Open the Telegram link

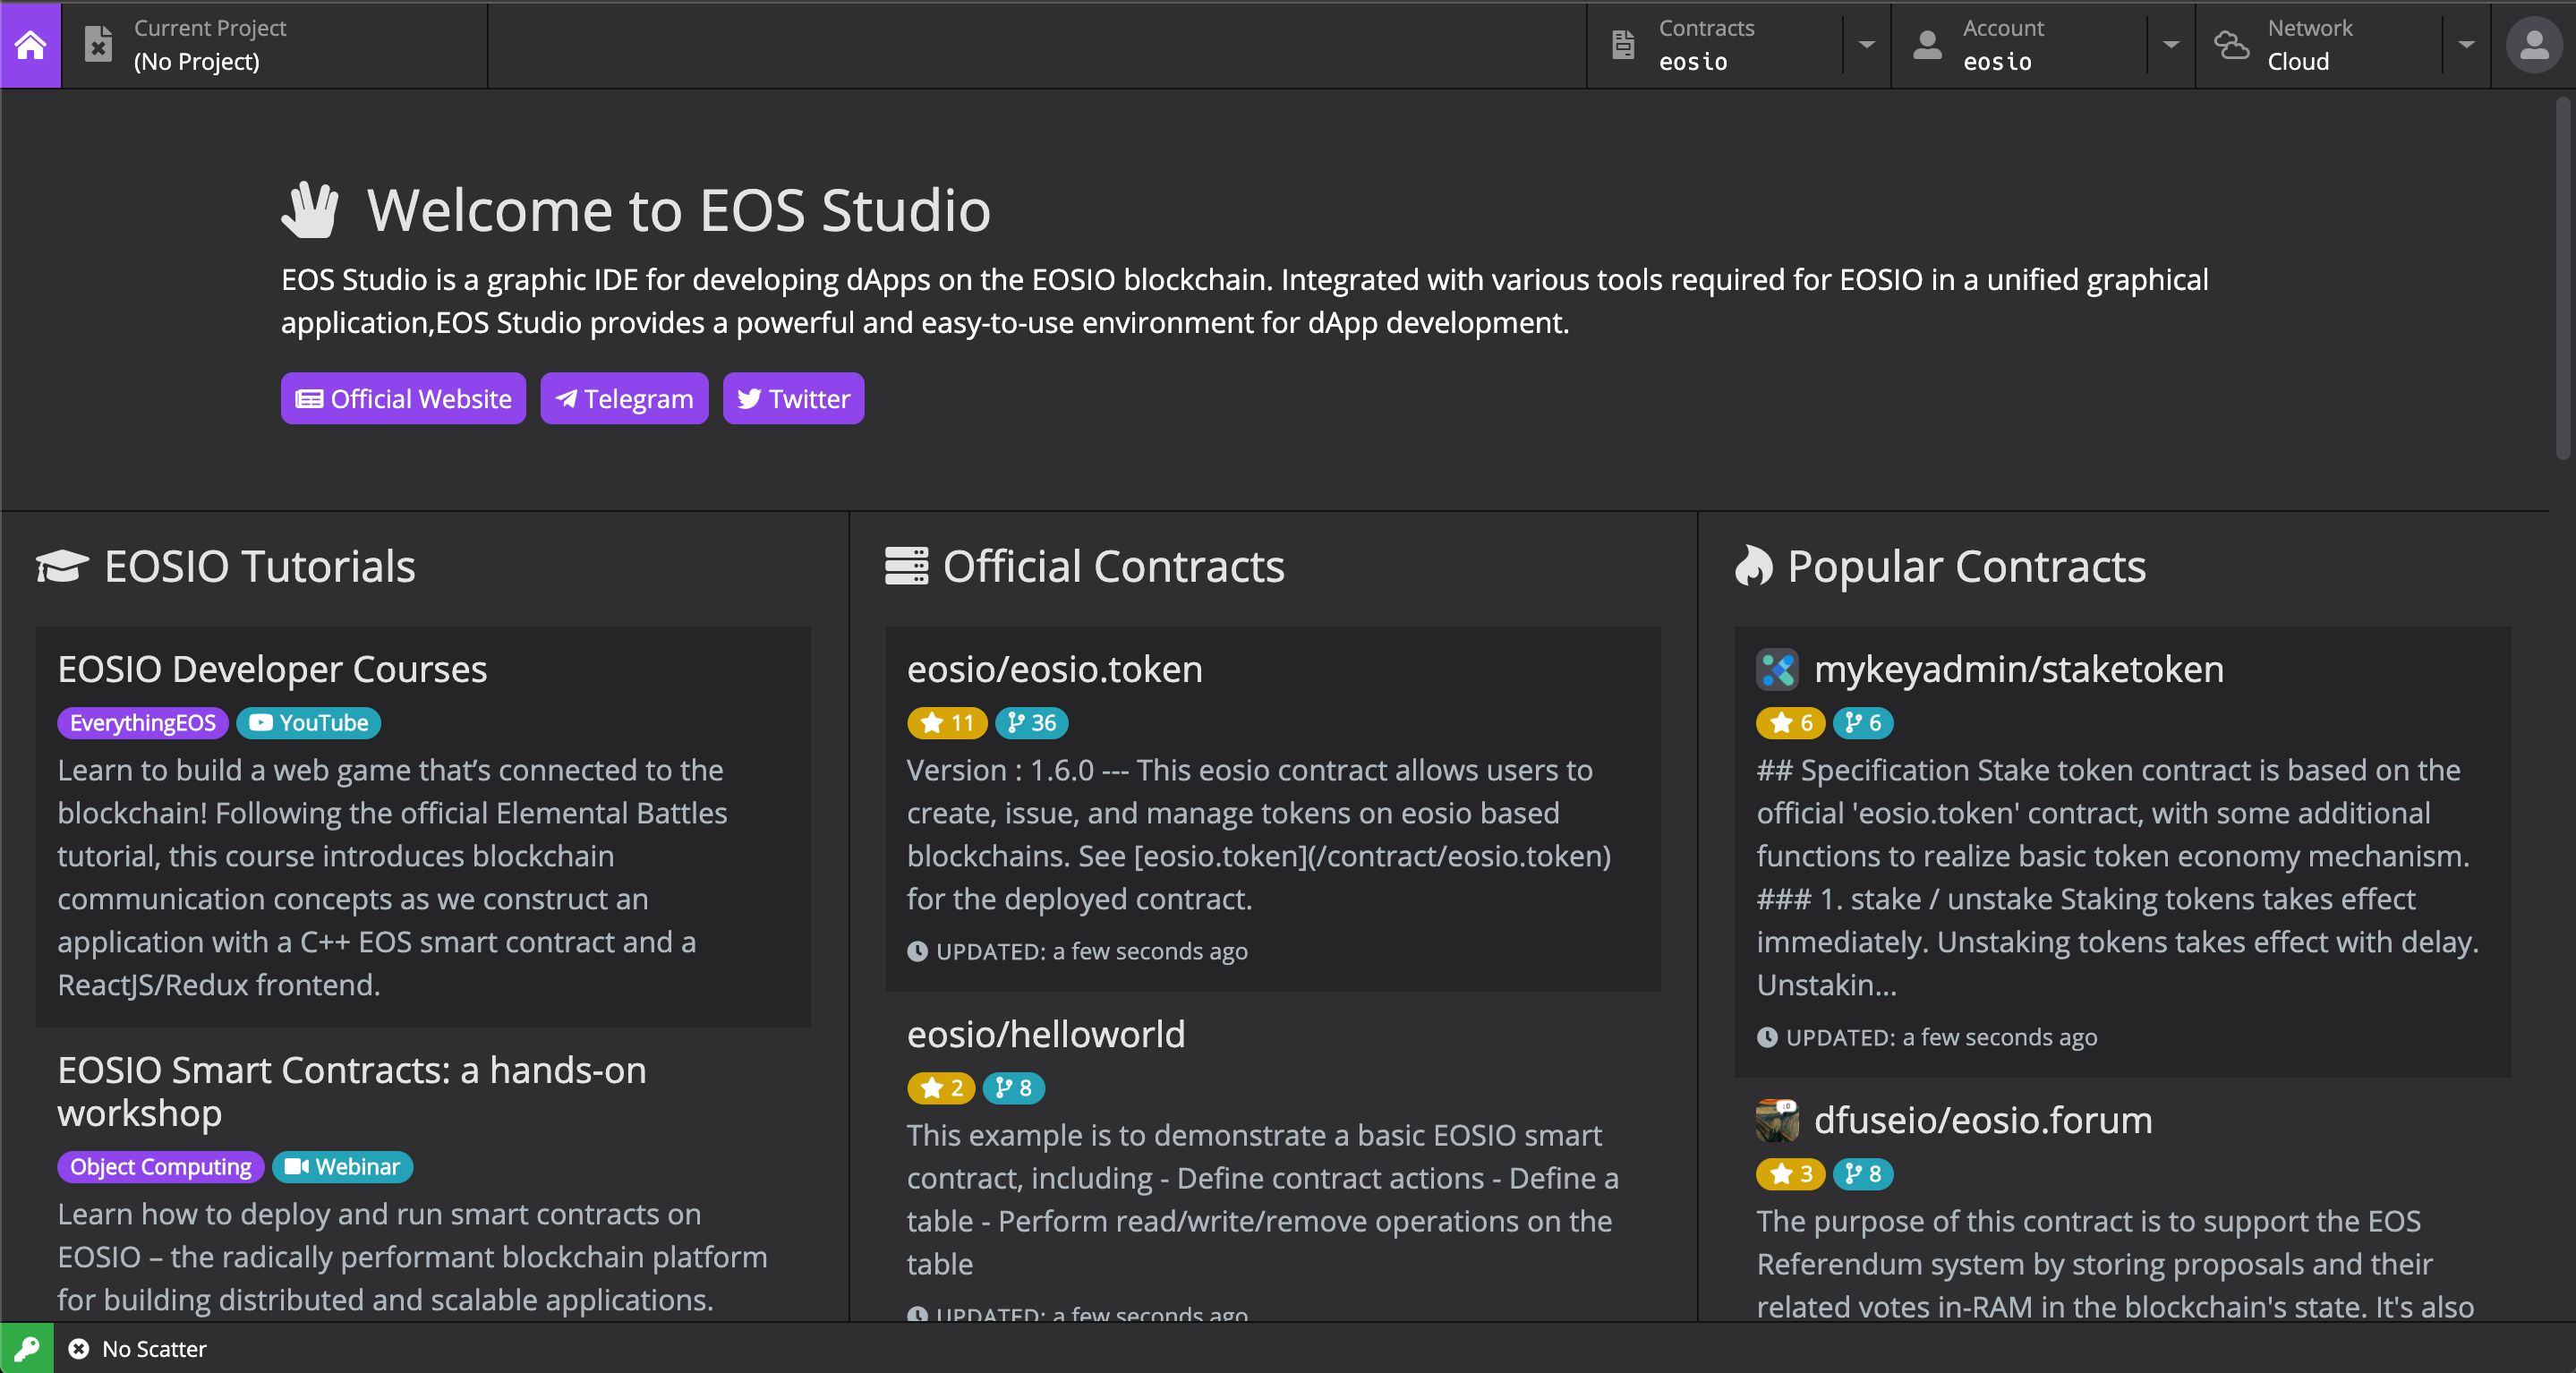pos(624,398)
